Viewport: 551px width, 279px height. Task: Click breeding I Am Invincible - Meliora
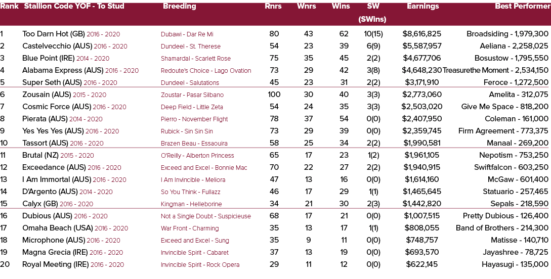193,180
